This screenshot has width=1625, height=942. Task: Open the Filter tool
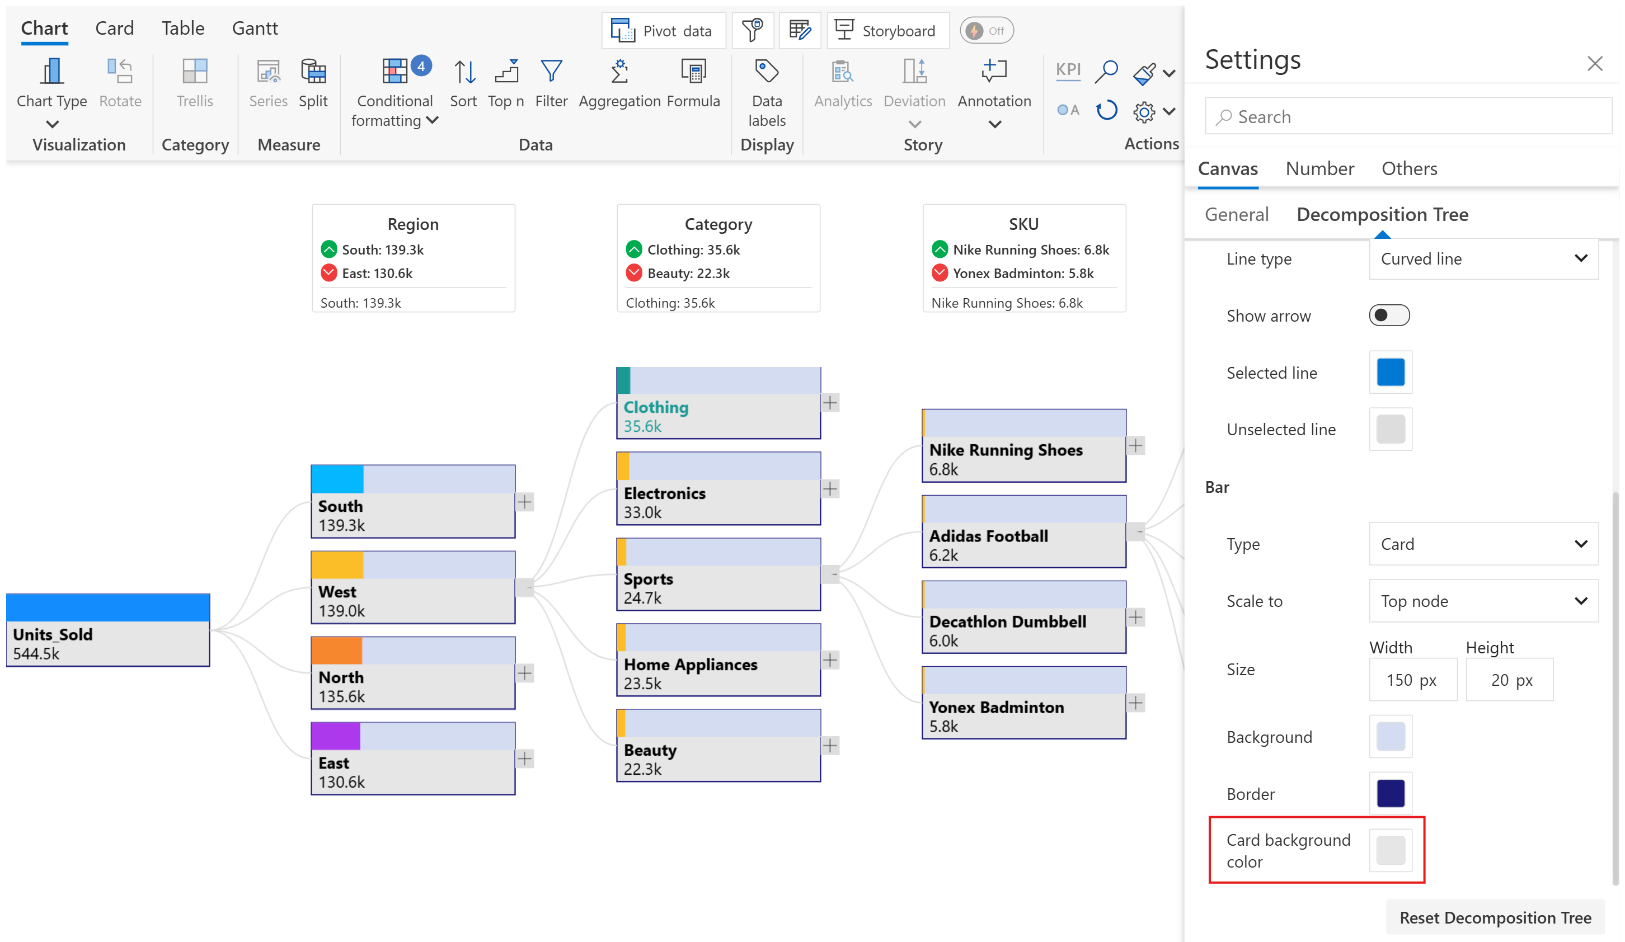(x=551, y=72)
